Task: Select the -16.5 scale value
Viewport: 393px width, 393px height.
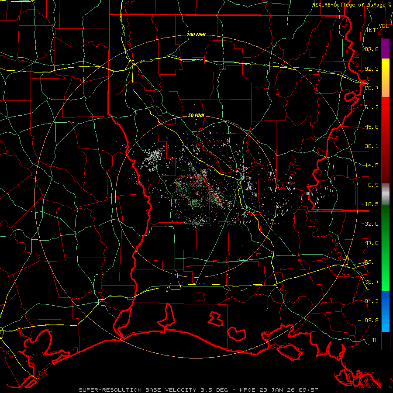Action: coord(370,204)
